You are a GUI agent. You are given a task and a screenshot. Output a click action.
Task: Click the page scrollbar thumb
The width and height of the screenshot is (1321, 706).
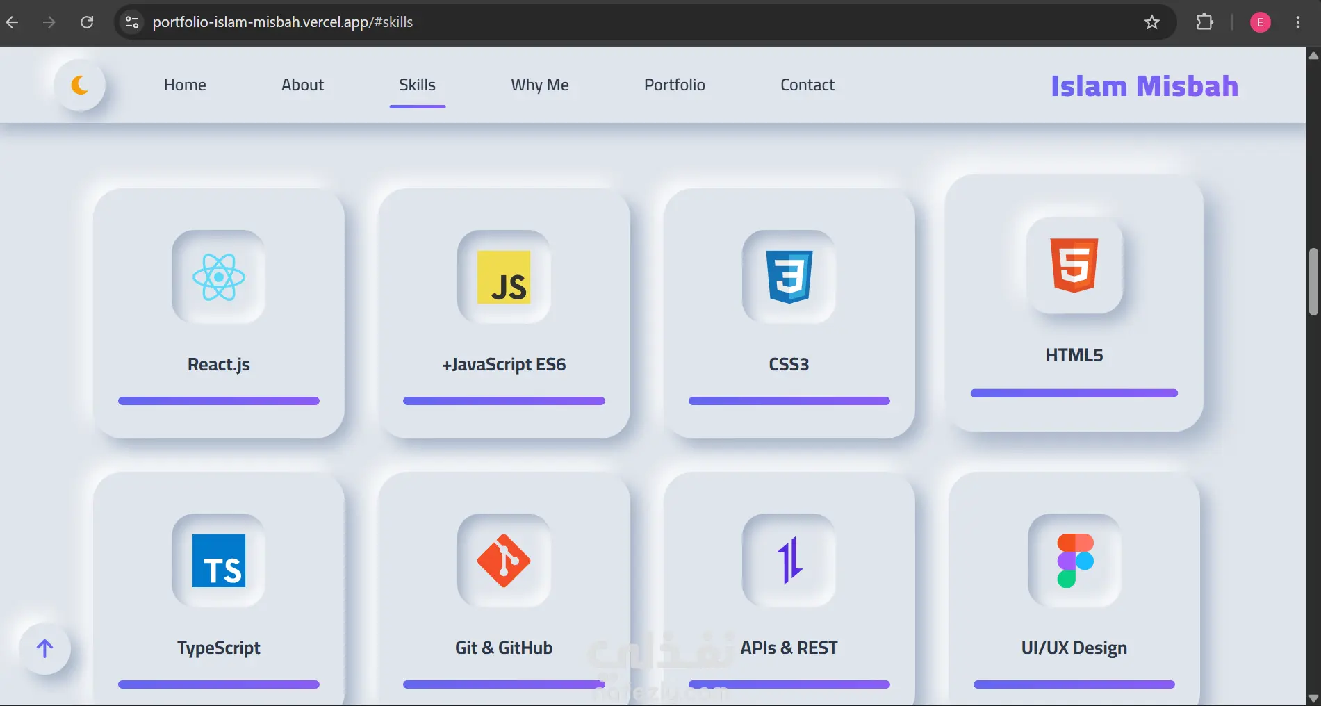click(x=1313, y=281)
